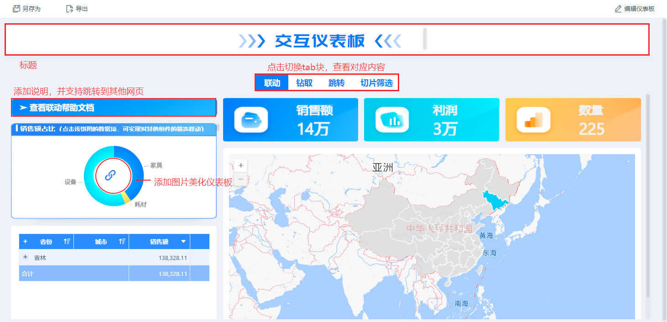This screenshot has width=667, height=322.
Task: Click the 南海 label on the map
Action: tap(461, 303)
